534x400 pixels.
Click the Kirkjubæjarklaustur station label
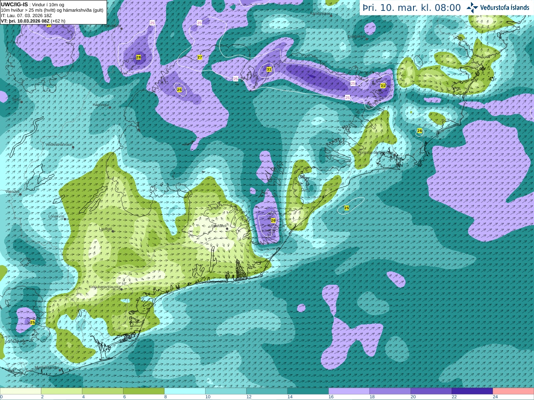tap(105, 287)
